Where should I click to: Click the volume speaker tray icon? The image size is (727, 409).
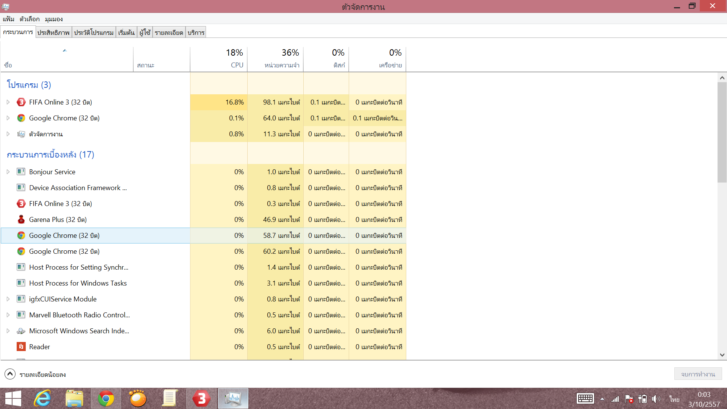pos(656,399)
